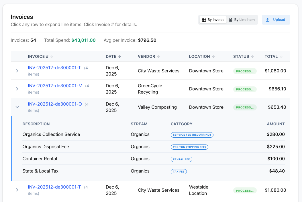The image size is (302, 202).
Task: Click the sort arrow next to STATUS
Action: pos(252,56)
